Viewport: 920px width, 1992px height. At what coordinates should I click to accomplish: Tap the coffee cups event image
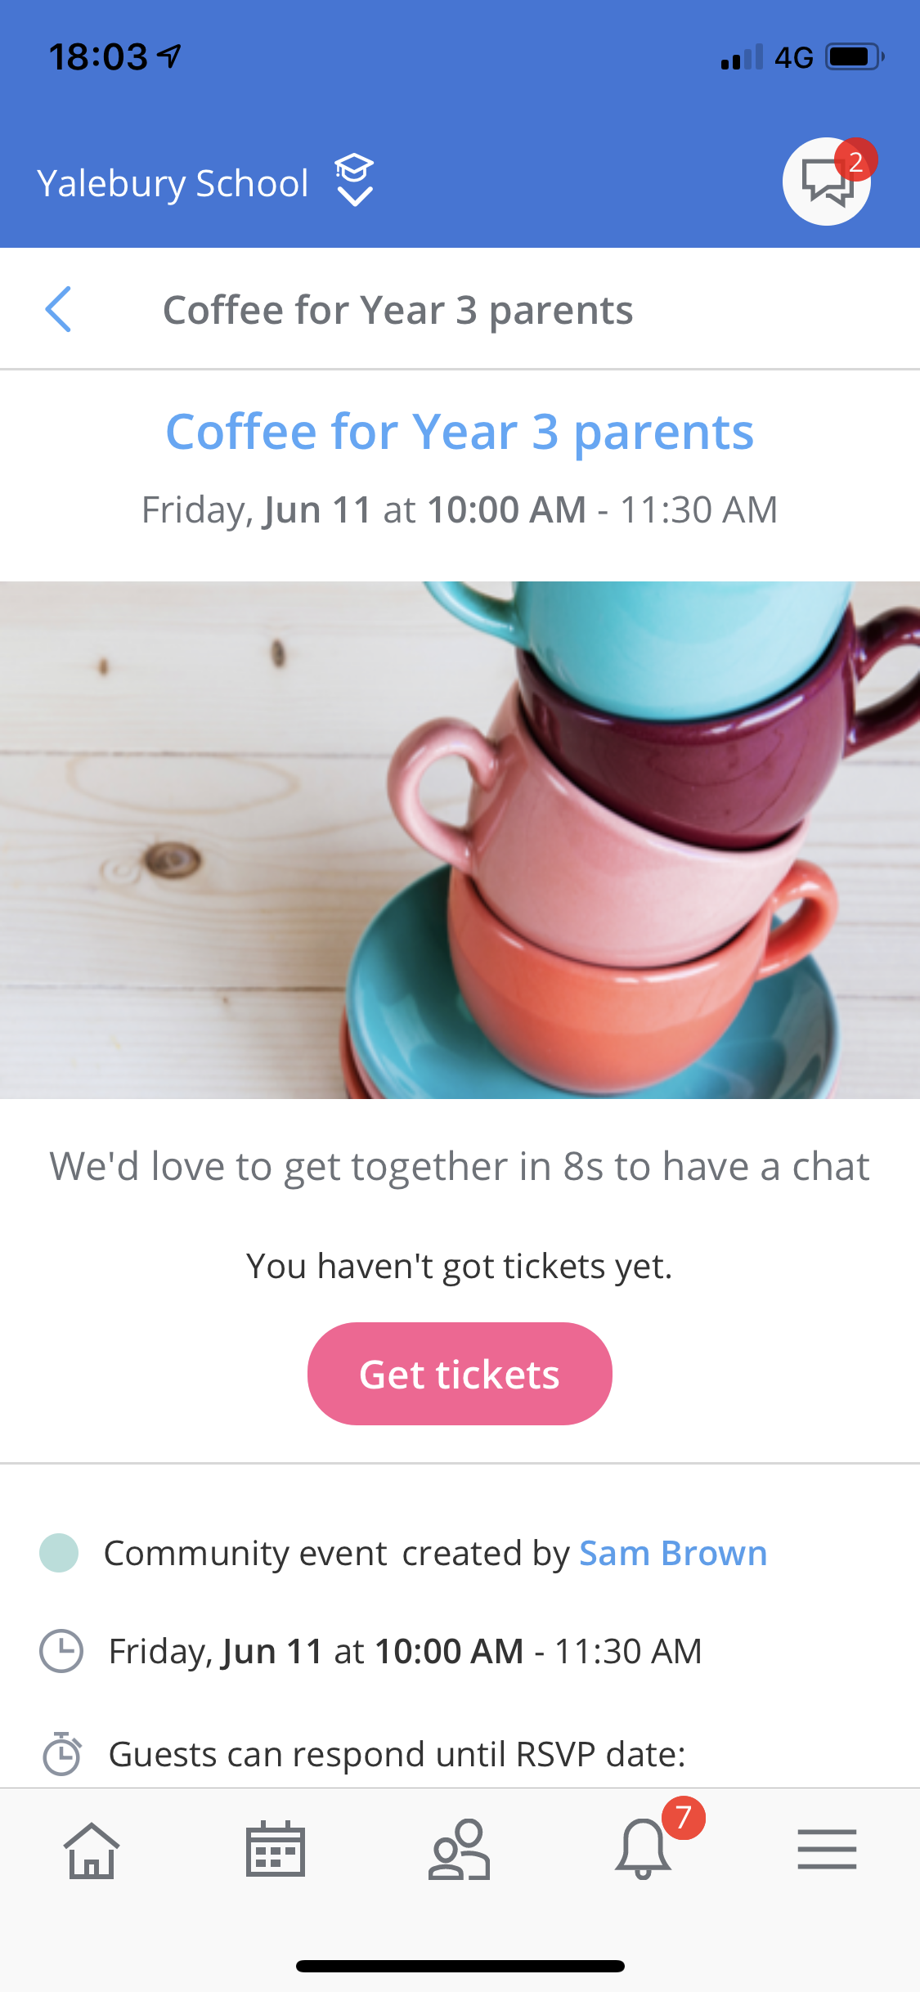pyautogui.click(x=460, y=840)
